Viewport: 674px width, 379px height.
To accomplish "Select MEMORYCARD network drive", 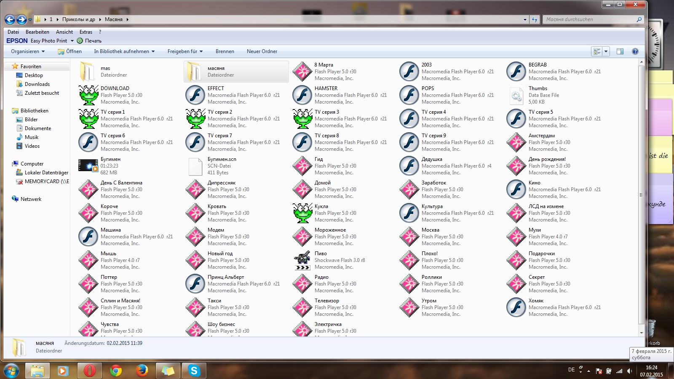I will point(42,181).
